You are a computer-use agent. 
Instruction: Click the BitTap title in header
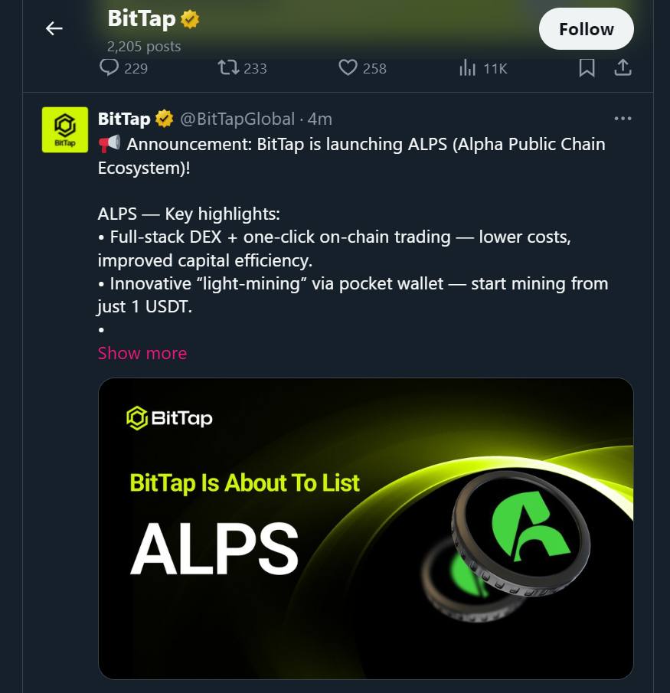click(142, 19)
